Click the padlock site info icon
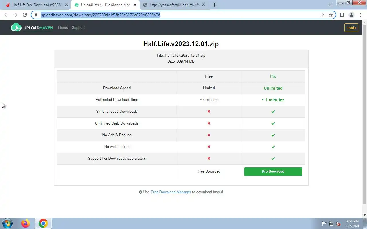This screenshot has width=367, height=229. (36, 15)
